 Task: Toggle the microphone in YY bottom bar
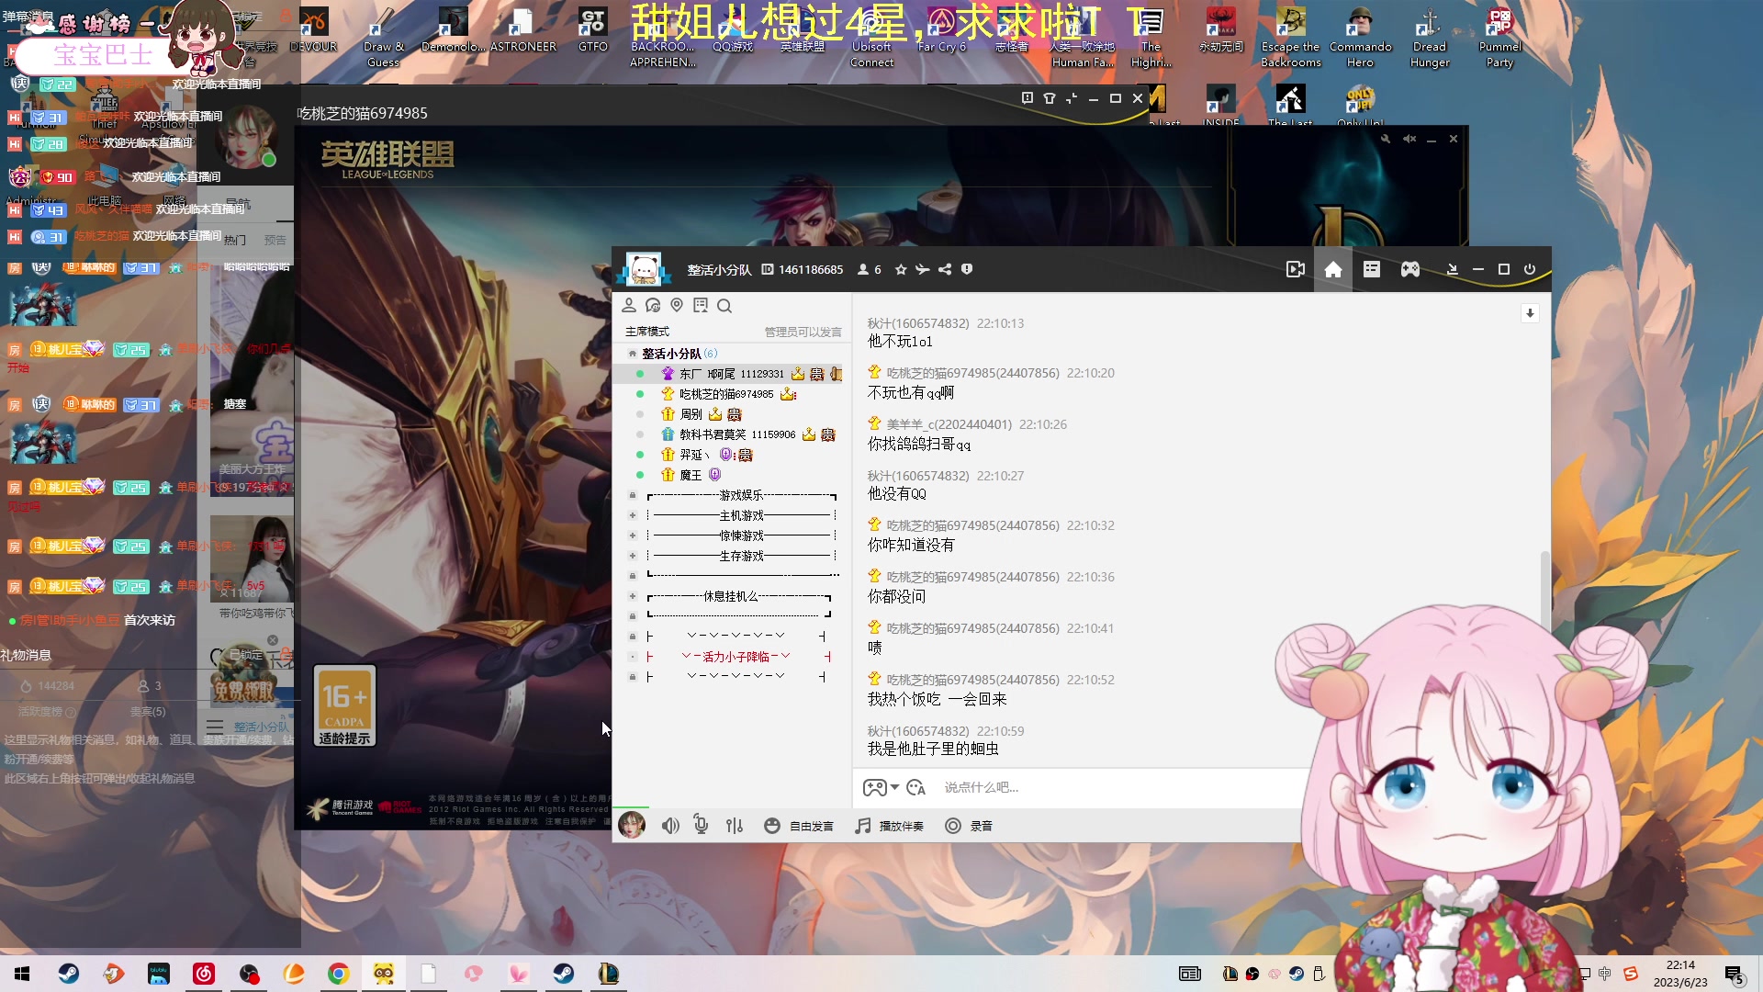coord(702,825)
